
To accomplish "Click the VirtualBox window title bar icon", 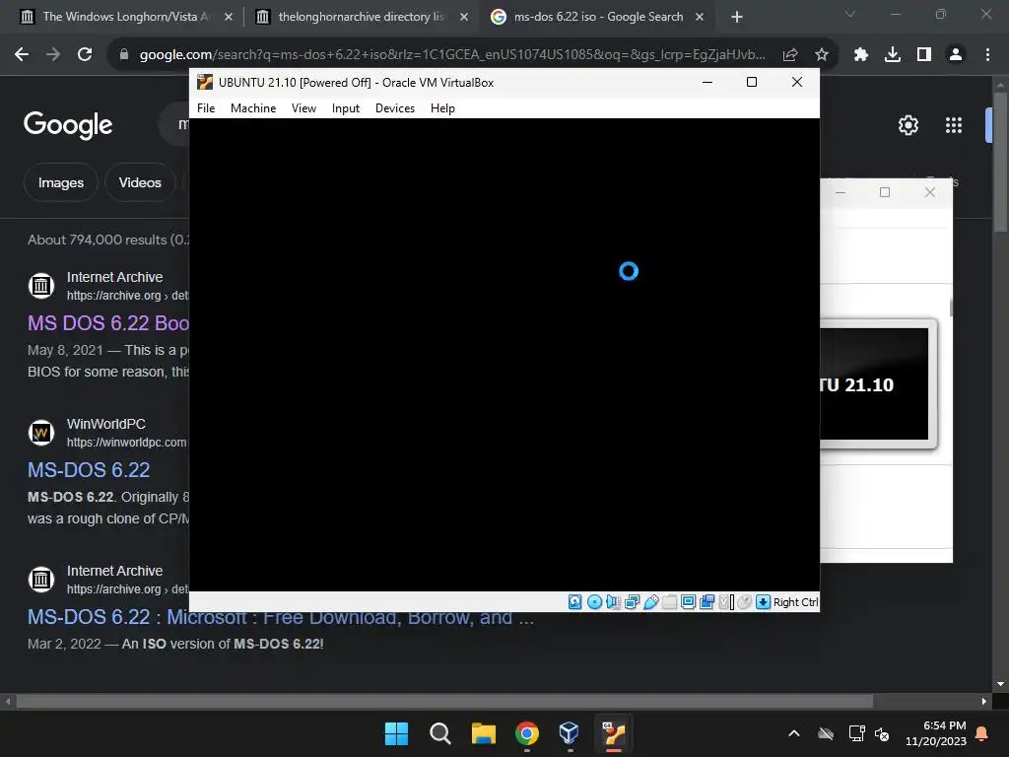I will 205,83.
